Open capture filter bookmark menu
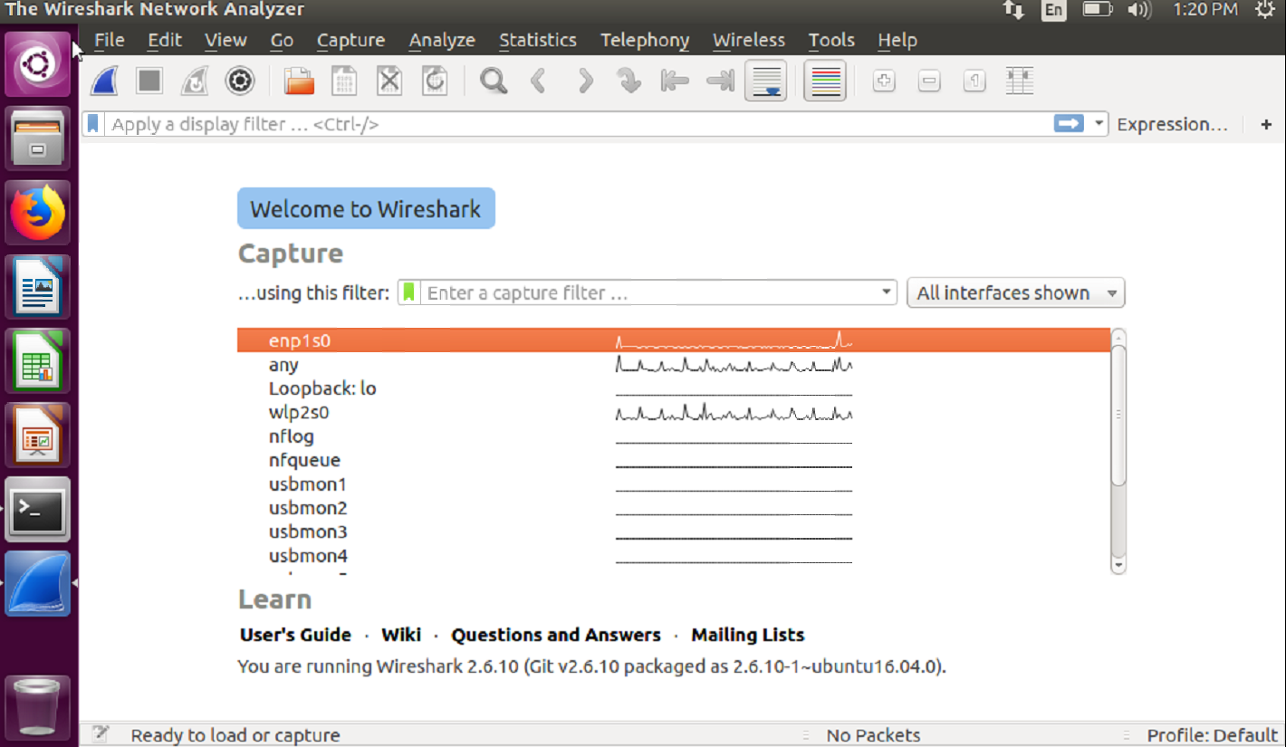 409,292
